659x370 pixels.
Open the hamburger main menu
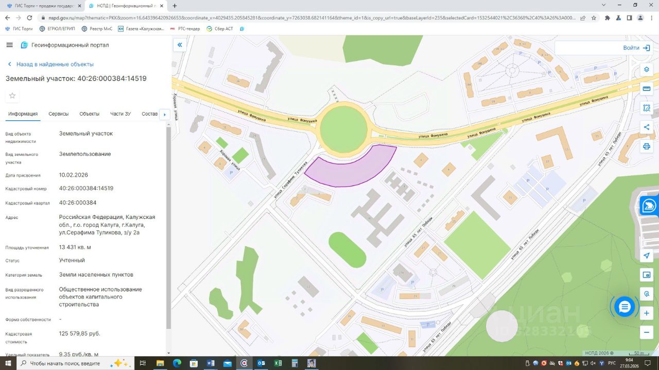coord(9,45)
